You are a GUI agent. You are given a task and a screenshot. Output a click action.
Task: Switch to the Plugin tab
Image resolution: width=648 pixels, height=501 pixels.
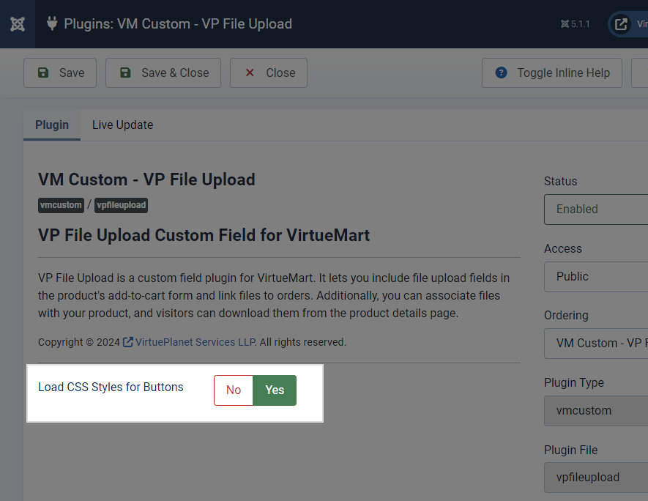52,125
